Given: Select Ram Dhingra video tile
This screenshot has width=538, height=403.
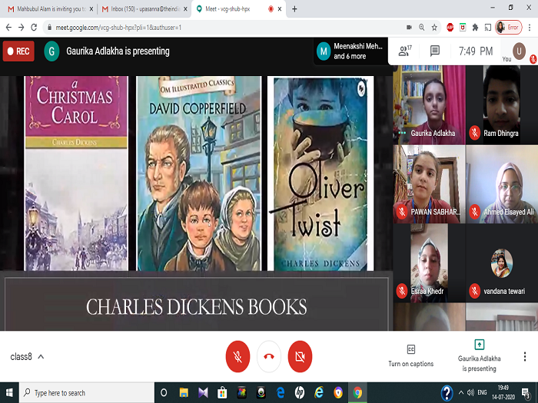Looking at the screenshot, I should (x=502, y=104).
